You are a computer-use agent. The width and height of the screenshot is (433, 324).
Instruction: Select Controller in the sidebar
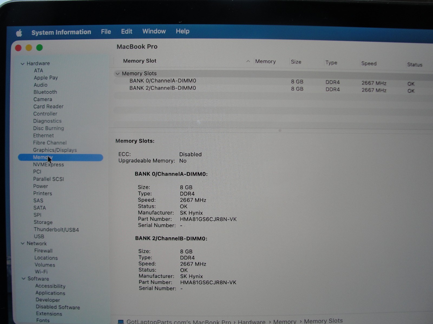point(45,114)
